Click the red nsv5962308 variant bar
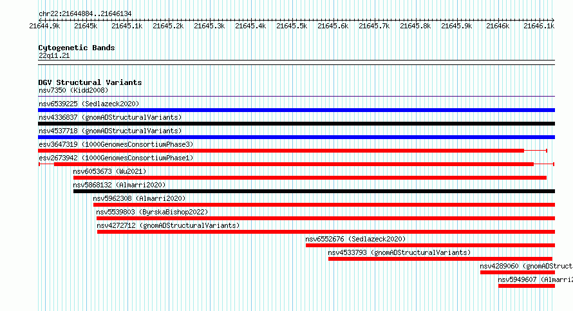 pos(324,205)
